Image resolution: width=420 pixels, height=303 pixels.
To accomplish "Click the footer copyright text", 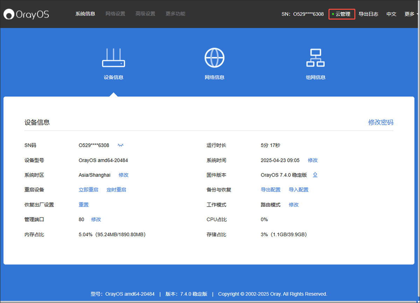I will pos(273,294).
